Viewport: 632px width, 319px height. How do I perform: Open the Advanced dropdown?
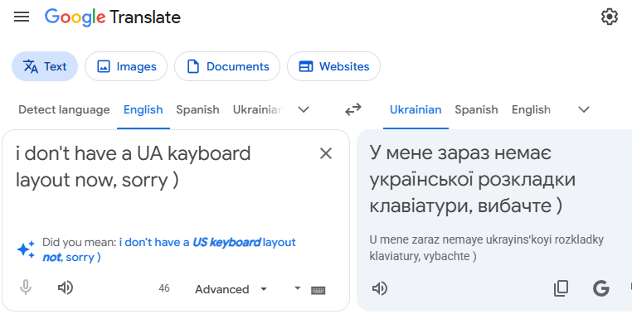231,289
